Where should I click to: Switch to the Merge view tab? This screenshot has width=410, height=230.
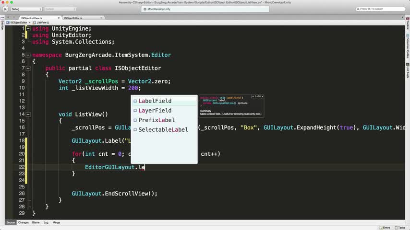click(56, 223)
